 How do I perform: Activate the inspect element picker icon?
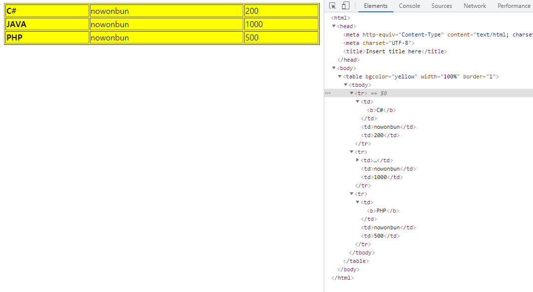333,6
